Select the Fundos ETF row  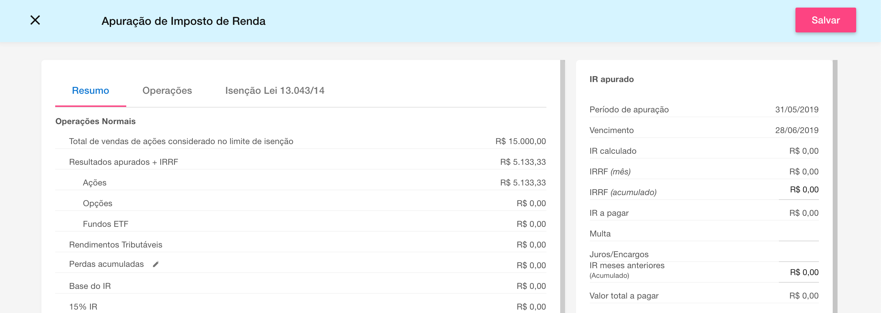pos(300,224)
